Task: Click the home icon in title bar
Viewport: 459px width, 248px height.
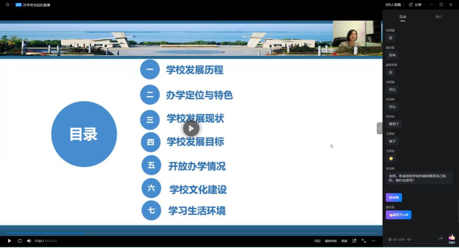Action: (8, 5)
